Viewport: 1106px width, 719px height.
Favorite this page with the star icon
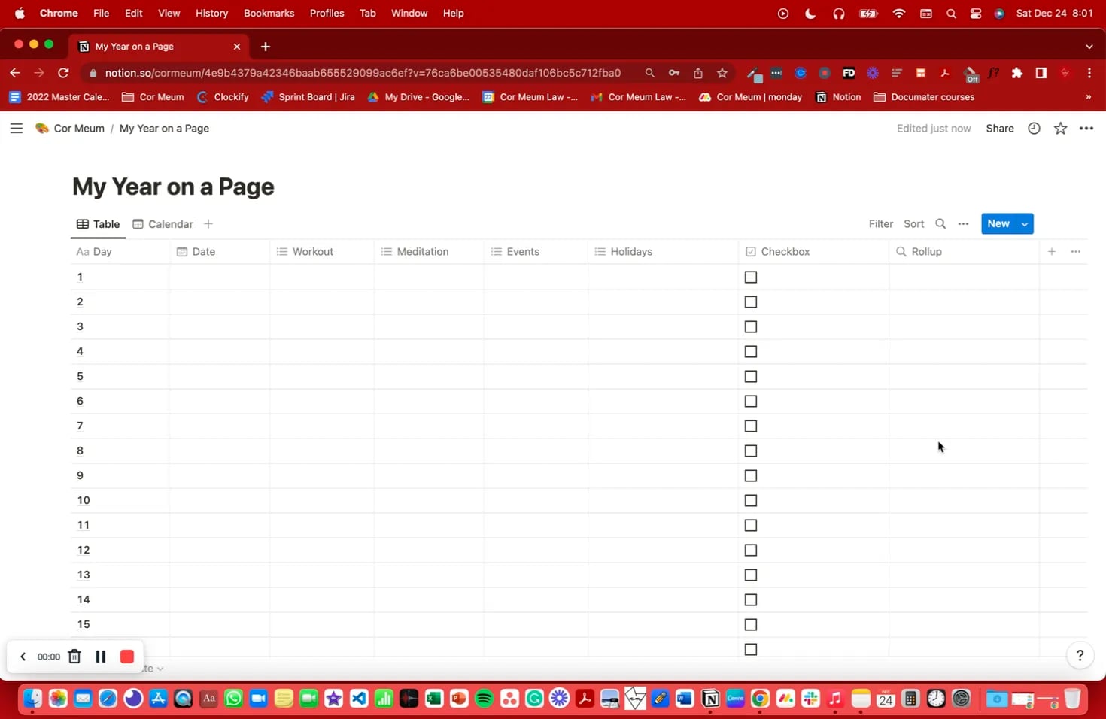pyautogui.click(x=1061, y=129)
